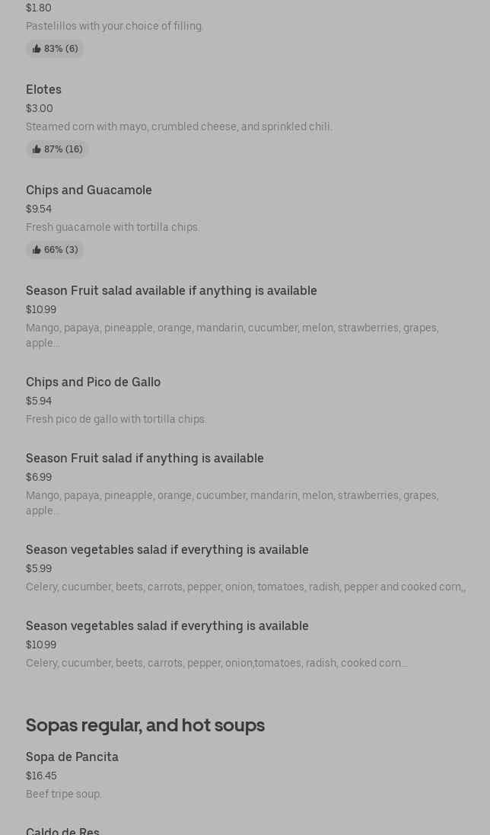The image size is (490, 835).
Task: Click the fresh pico de gallo description
Action: pos(116,419)
